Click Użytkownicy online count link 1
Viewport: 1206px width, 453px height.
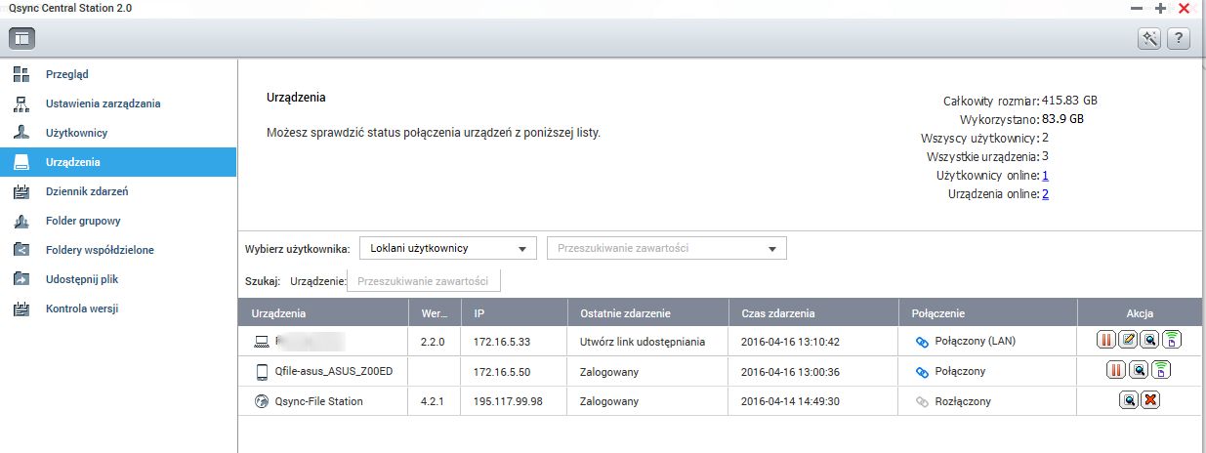click(1045, 176)
